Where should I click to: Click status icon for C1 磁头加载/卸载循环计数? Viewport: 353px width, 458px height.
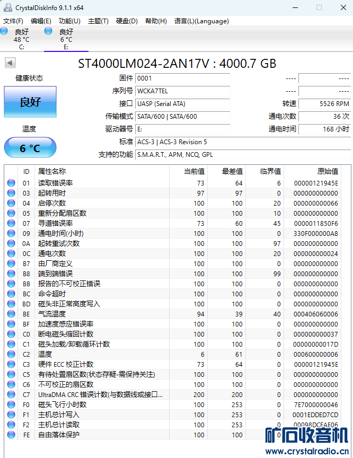[11, 344]
